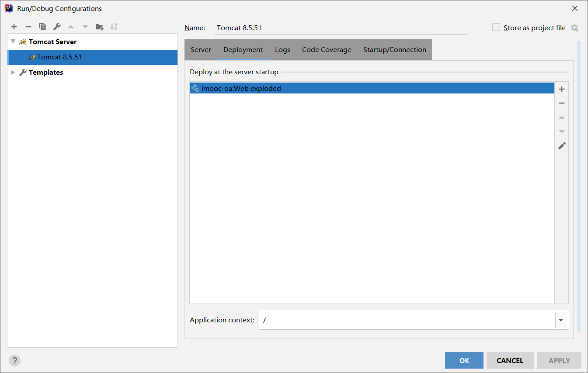Click the Templates label

point(46,73)
